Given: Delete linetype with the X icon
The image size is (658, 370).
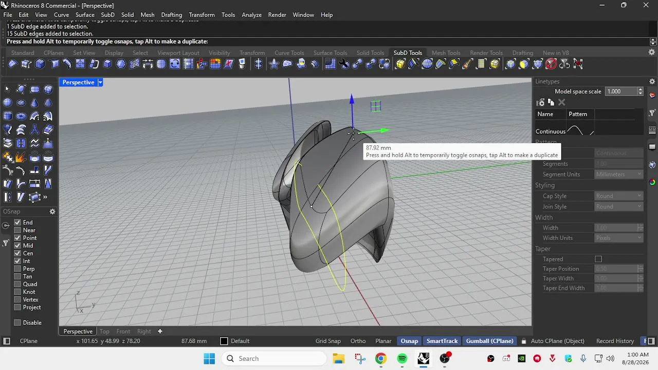Looking at the screenshot, I should 561,102.
